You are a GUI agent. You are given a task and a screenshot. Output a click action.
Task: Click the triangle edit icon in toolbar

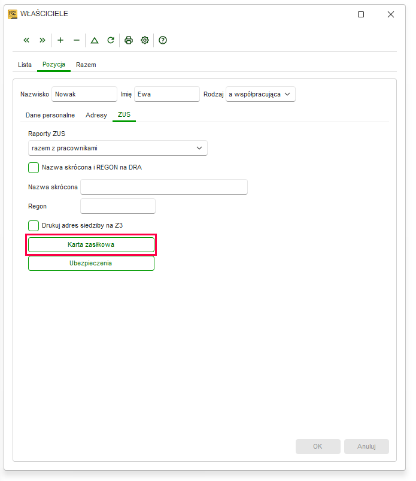pyautogui.click(x=95, y=40)
